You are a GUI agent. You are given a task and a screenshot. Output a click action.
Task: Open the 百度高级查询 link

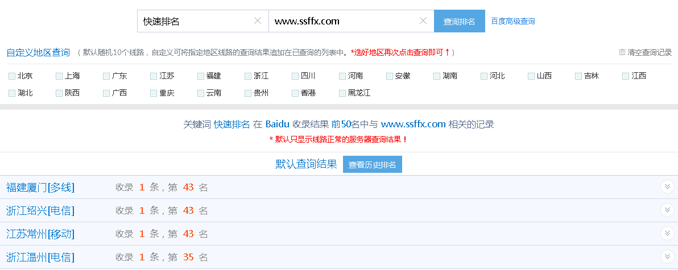tap(513, 21)
